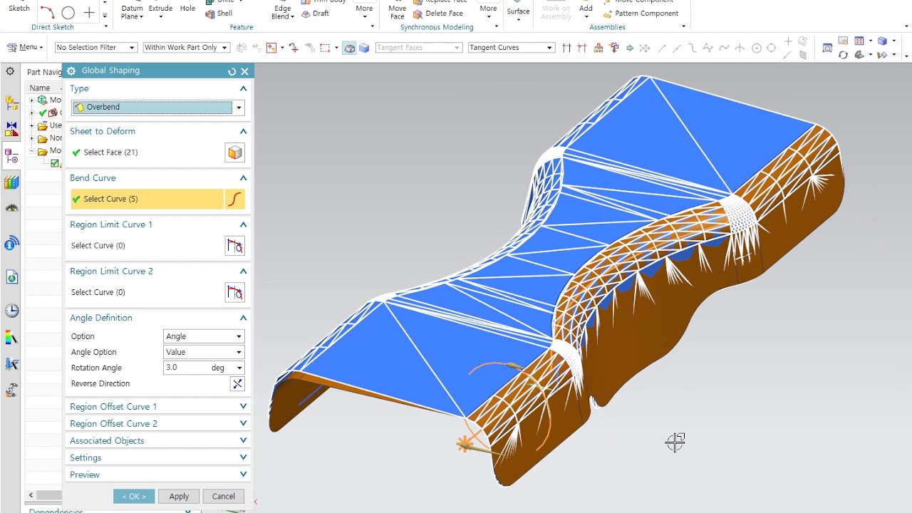Open the Type Overbend dropdown
Image resolution: width=912 pixels, height=513 pixels.
coord(239,108)
